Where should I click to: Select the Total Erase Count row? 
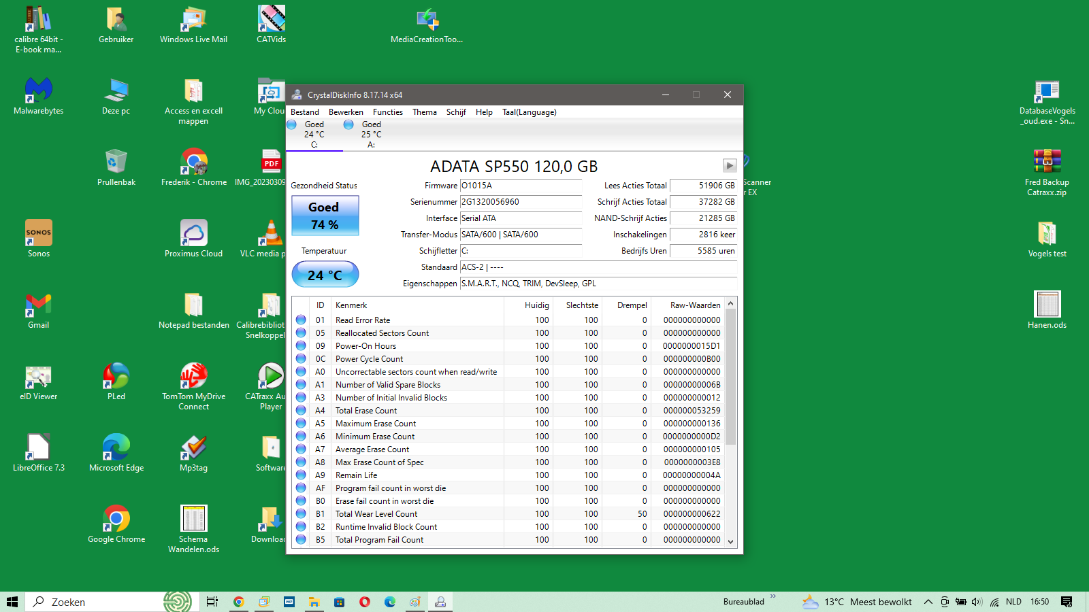[x=508, y=411]
